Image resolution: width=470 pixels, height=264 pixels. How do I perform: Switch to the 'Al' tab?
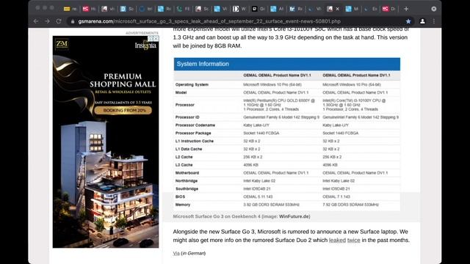[x=277, y=9]
